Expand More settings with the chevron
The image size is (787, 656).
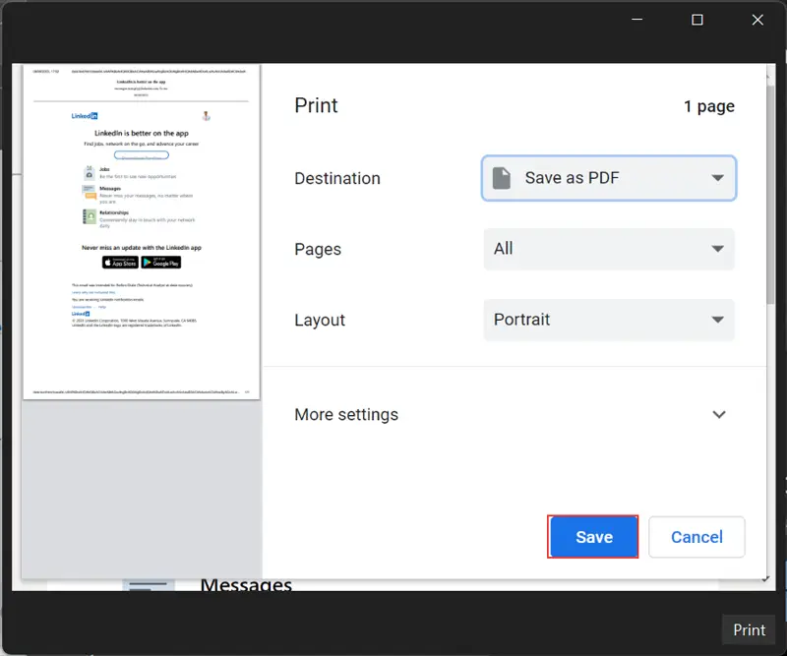coord(719,415)
